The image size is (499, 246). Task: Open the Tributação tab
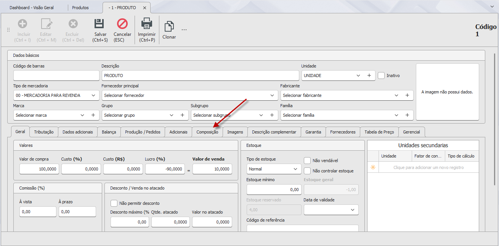(44, 132)
